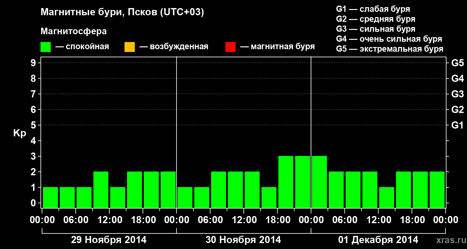
Task: Click the G5 tick label on right axis
Action: coord(457,63)
